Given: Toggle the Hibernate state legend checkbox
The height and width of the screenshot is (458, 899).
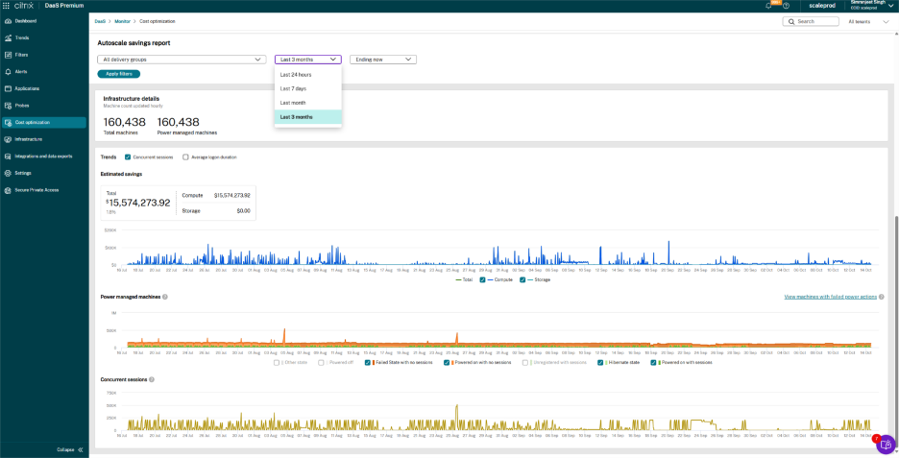Looking at the screenshot, I should pos(599,363).
